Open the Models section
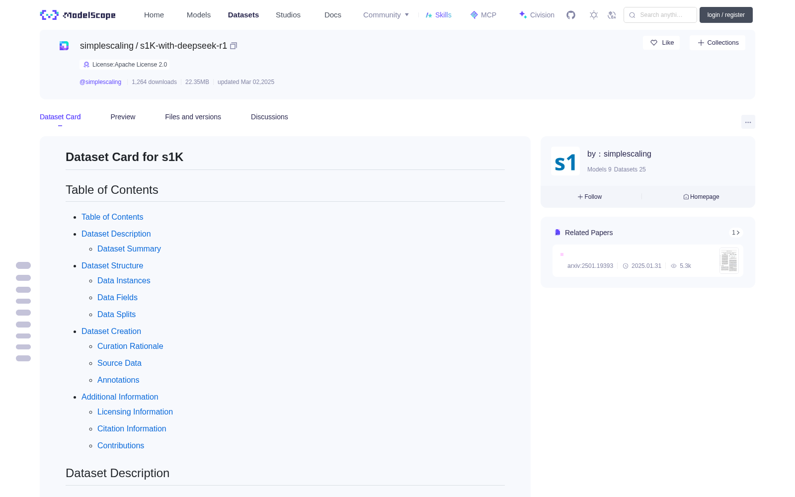Image resolution: width=795 pixels, height=497 pixels. (199, 15)
